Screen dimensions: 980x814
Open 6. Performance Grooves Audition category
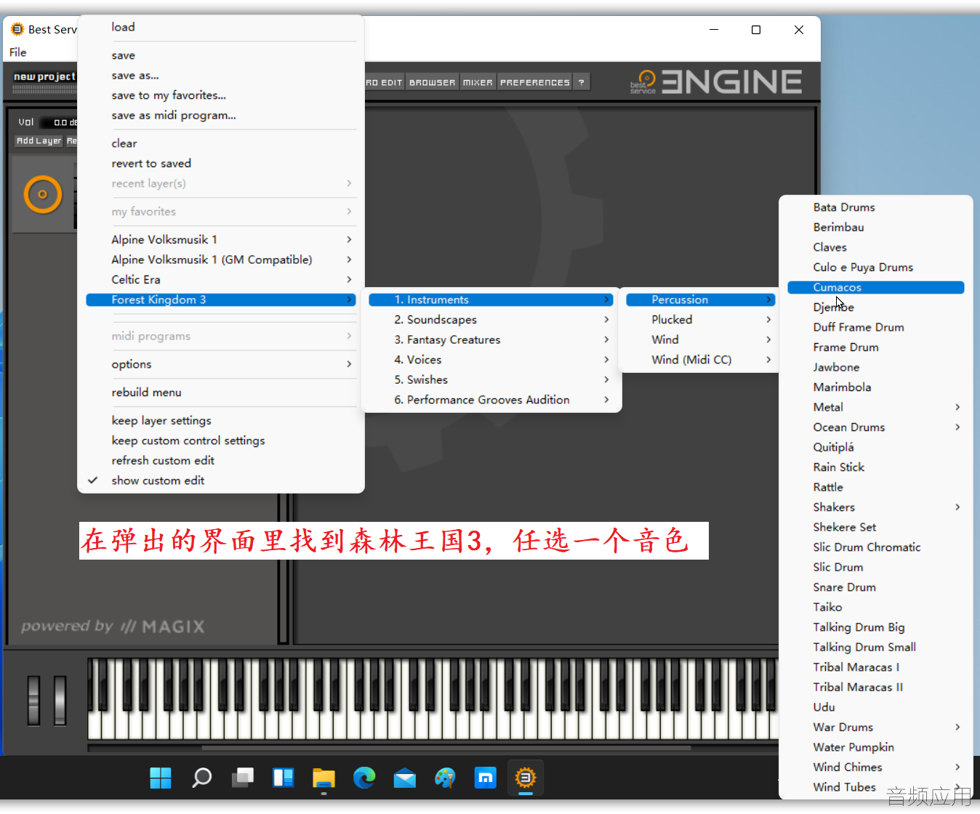[491, 400]
